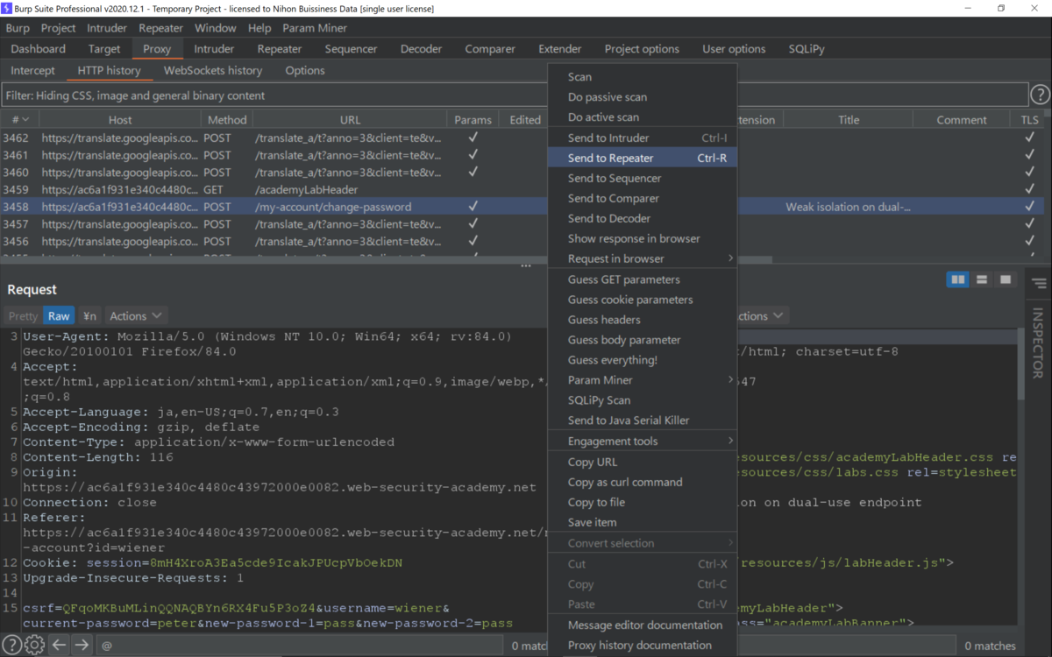Choose Send to Repeater
This screenshot has width=1052, height=657.
[x=642, y=158]
